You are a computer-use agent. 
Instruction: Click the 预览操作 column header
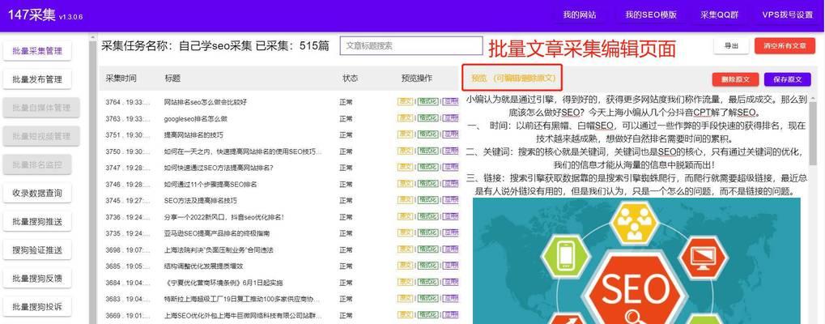tap(417, 79)
